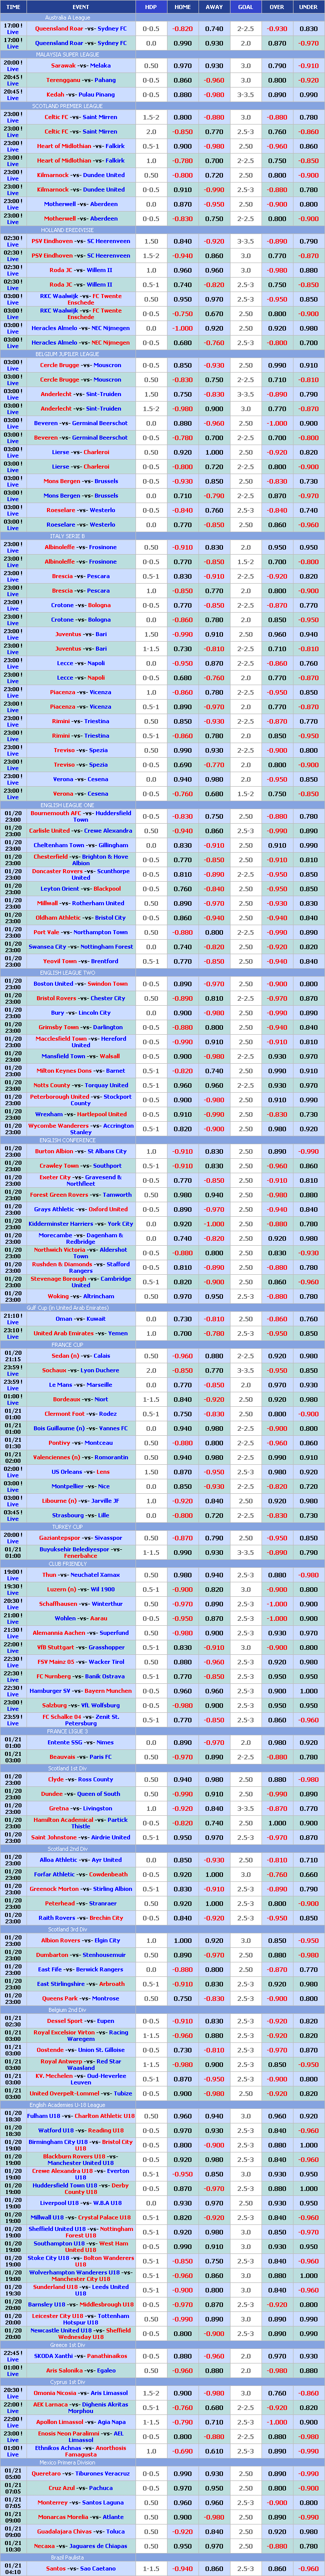
Task: Click the HDP column header
Action: coord(150,7)
